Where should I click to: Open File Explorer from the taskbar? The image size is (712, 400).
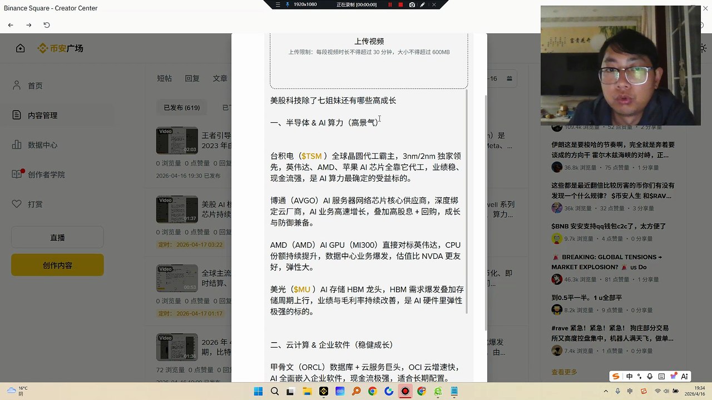pos(307,391)
